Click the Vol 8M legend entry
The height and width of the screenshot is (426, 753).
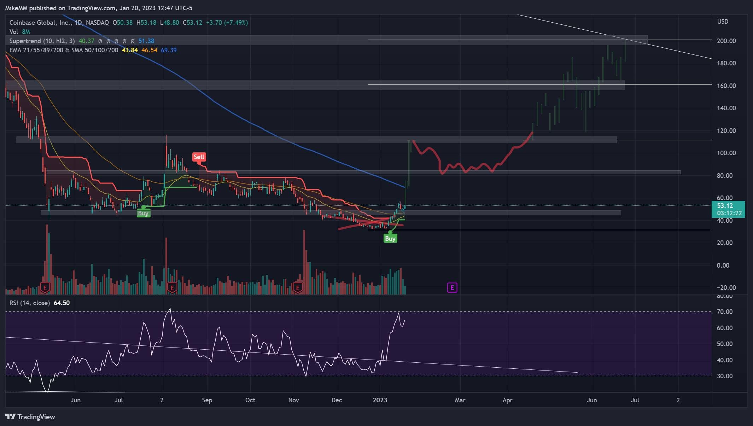pos(20,32)
